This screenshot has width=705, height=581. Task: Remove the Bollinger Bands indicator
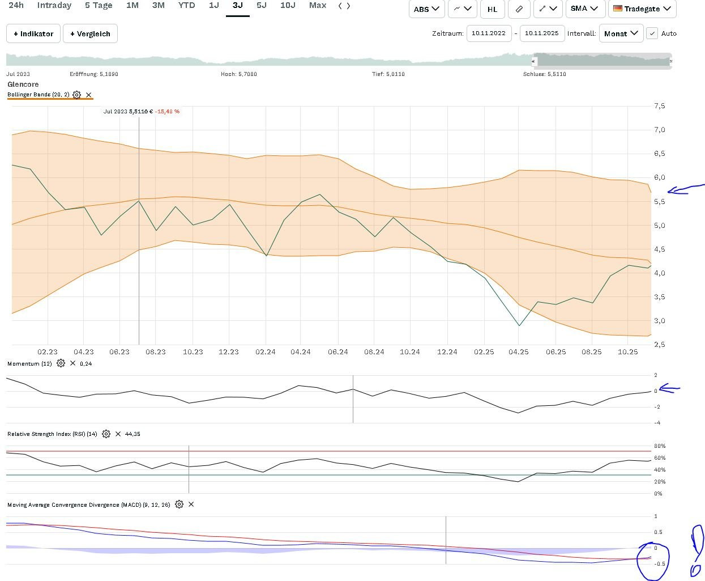click(x=88, y=95)
